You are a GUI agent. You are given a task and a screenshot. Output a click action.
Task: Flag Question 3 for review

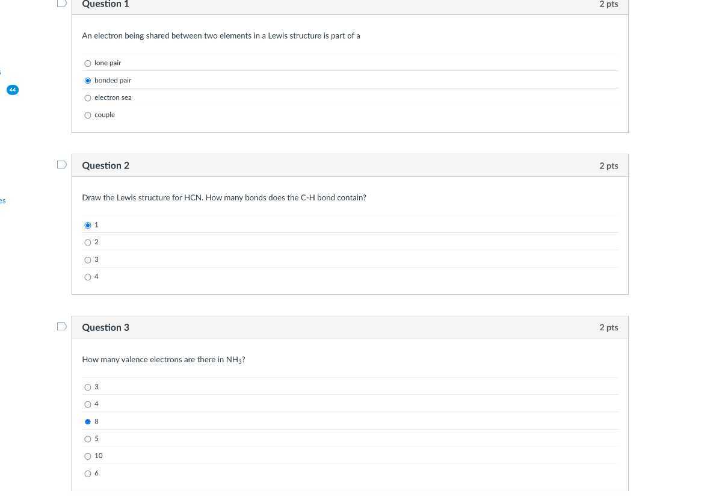point(61,327)
